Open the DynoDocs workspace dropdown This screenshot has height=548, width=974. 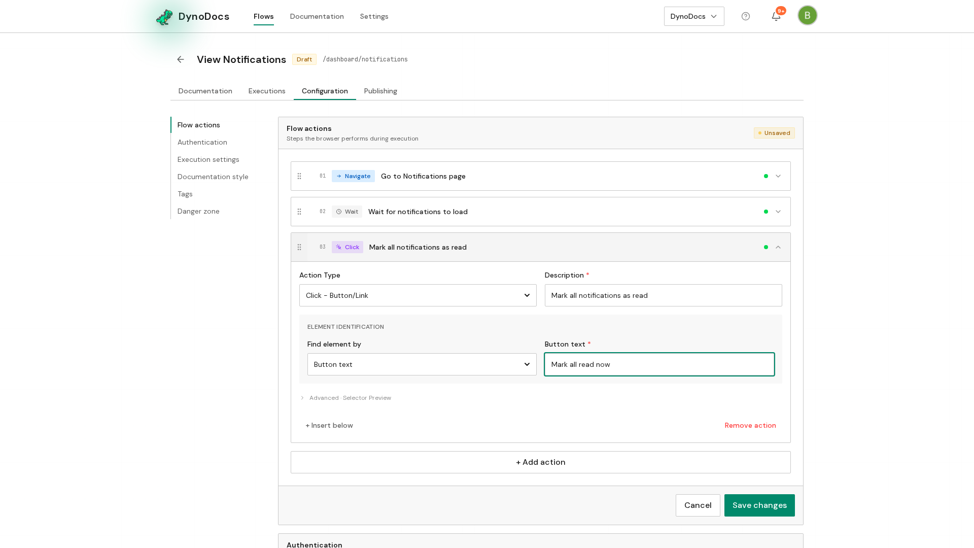694,16
